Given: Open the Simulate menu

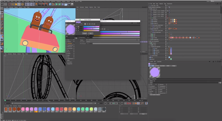Looking at the screenshot, I should (32, 1).
